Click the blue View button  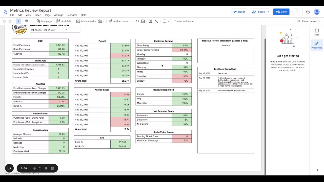coord(281,12)
